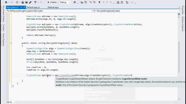The height and width of the screenshot is (104, 186).
Task: Open the Undo history dropdown
Action: pos(38,2)
